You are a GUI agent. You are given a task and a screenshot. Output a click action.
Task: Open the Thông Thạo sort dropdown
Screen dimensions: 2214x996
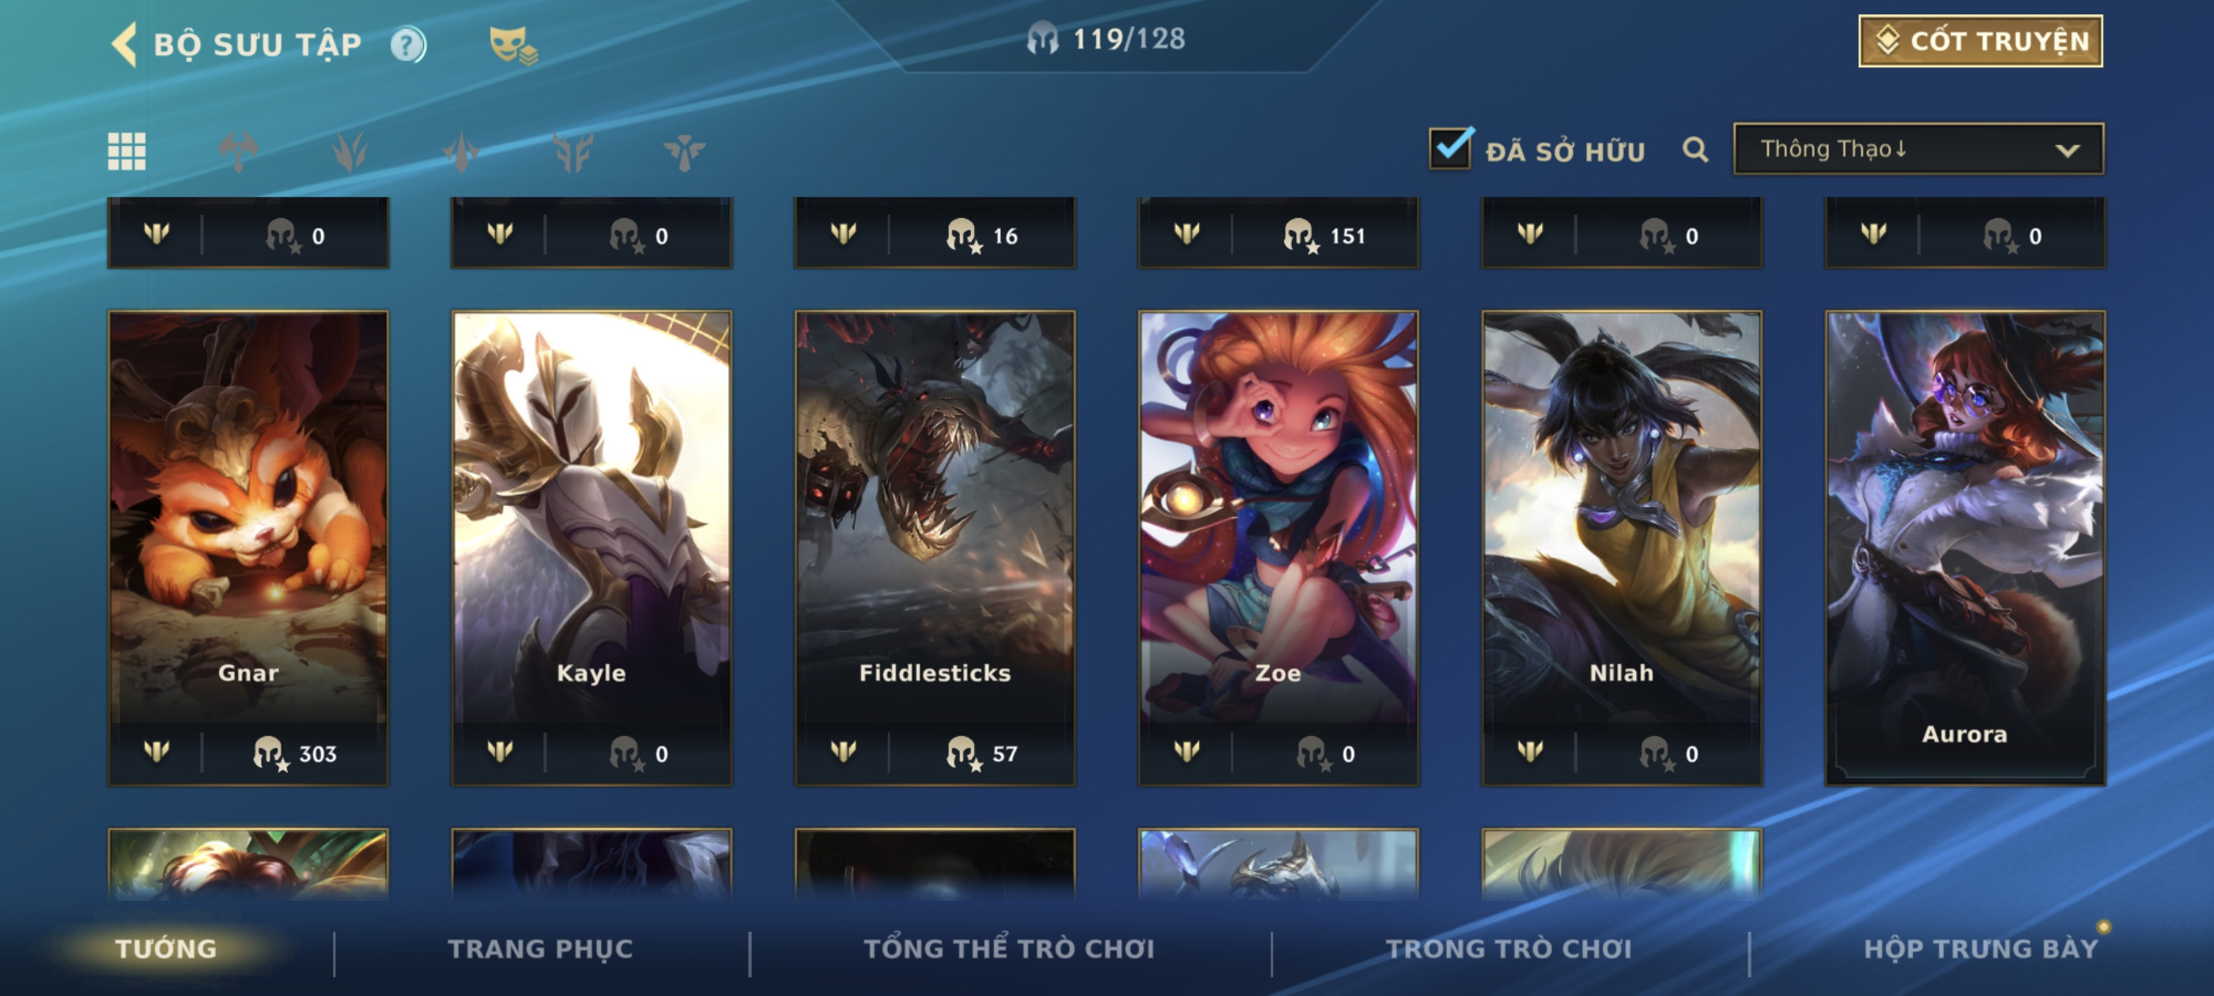point(1918,149)
